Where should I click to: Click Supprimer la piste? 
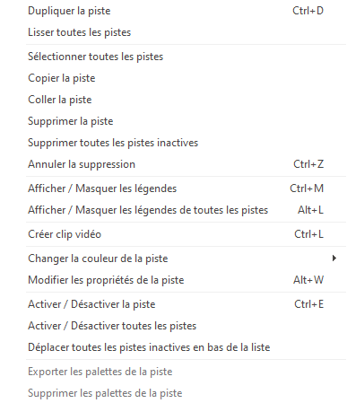[x=187, y=121]
